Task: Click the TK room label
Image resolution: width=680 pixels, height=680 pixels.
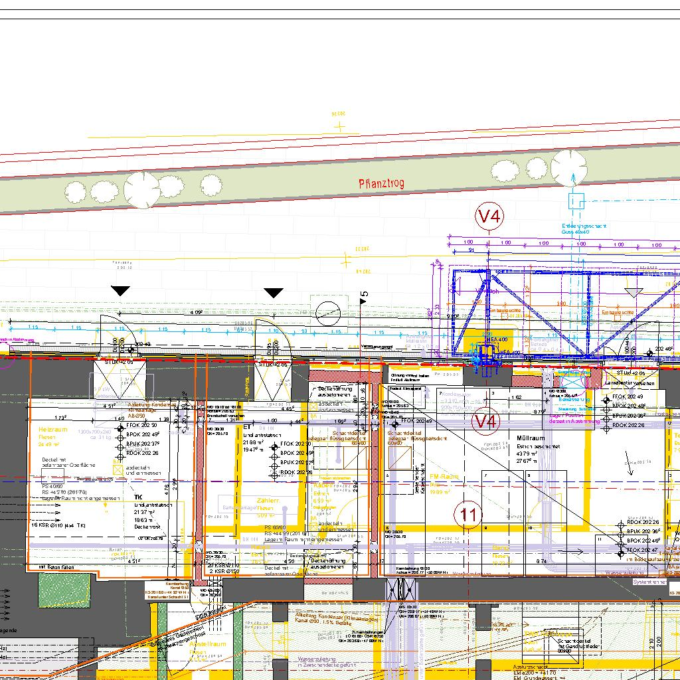Action: coord(138,497)
